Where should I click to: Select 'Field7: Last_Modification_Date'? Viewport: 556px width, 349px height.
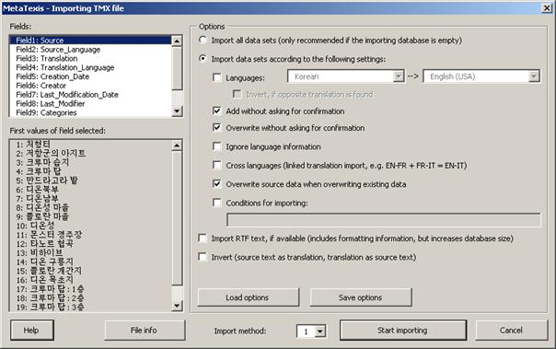tap(90, 94)
